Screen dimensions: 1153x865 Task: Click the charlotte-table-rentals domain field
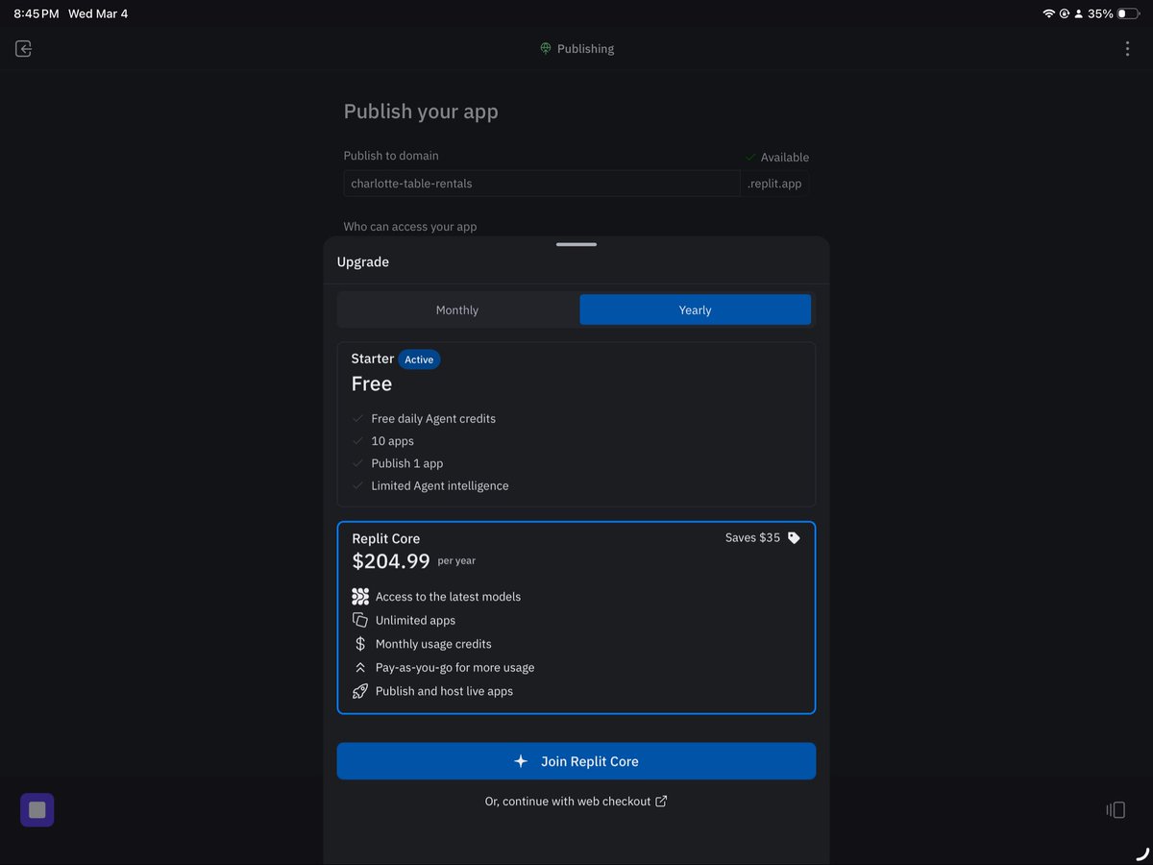[542, 184]
